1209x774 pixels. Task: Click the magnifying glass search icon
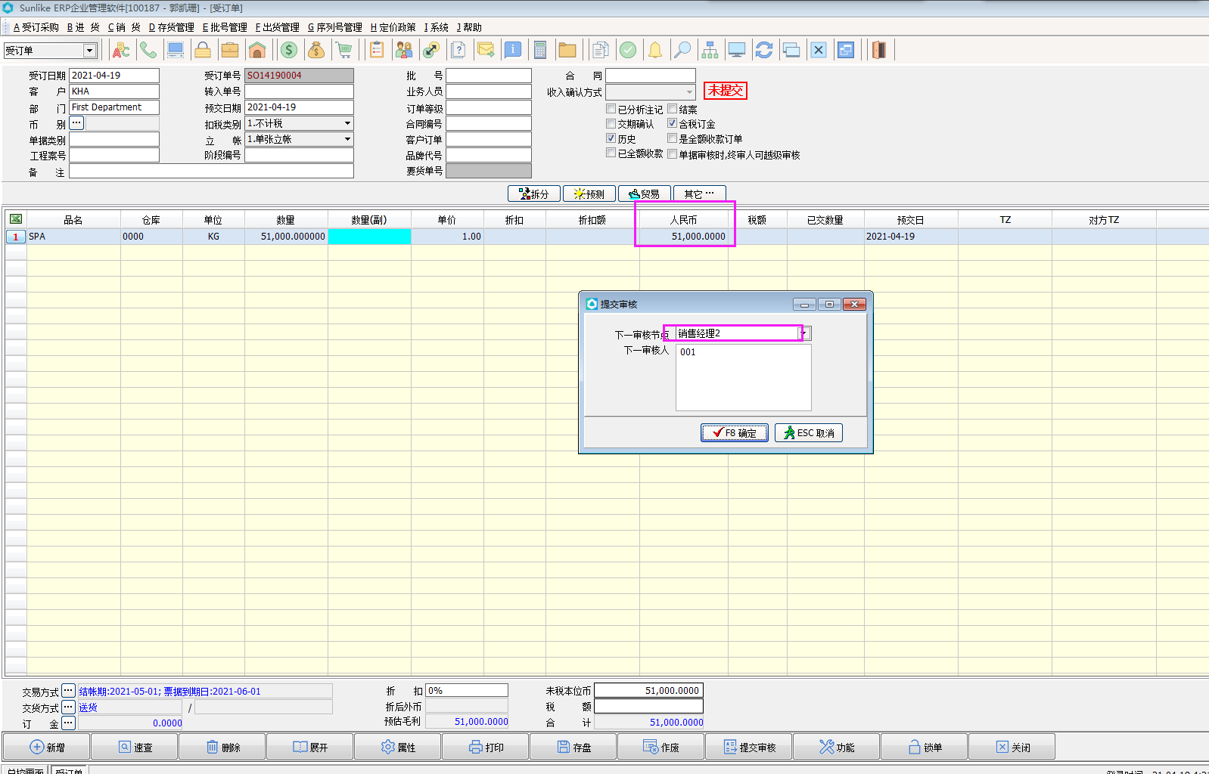pos(682,51)
